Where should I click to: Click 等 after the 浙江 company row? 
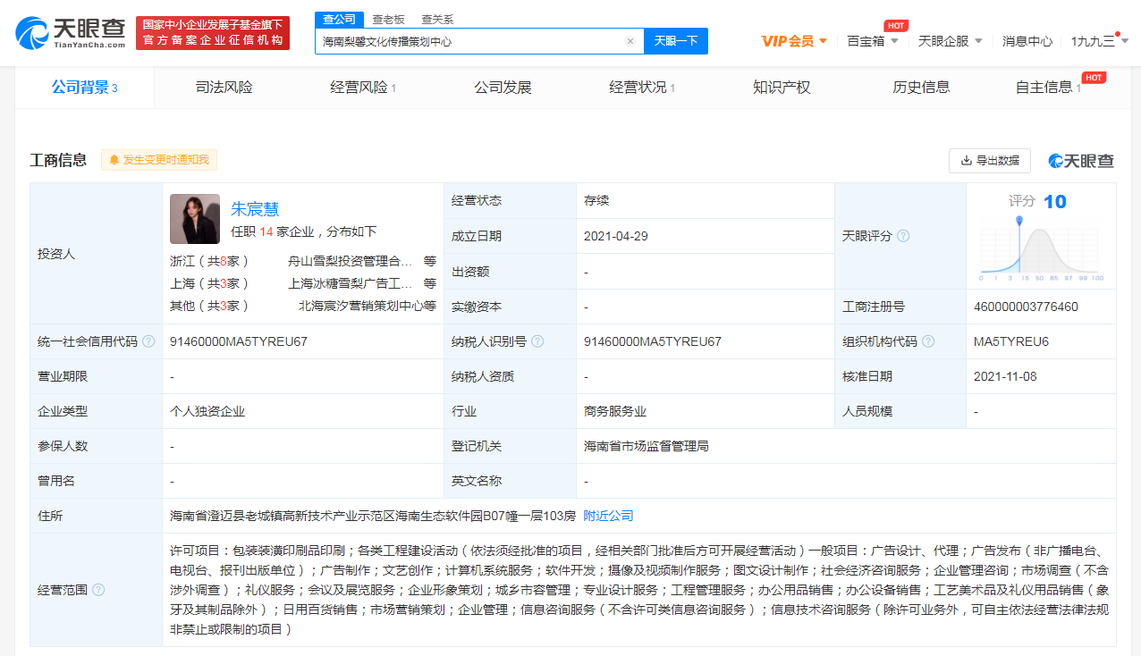point(430,261)
